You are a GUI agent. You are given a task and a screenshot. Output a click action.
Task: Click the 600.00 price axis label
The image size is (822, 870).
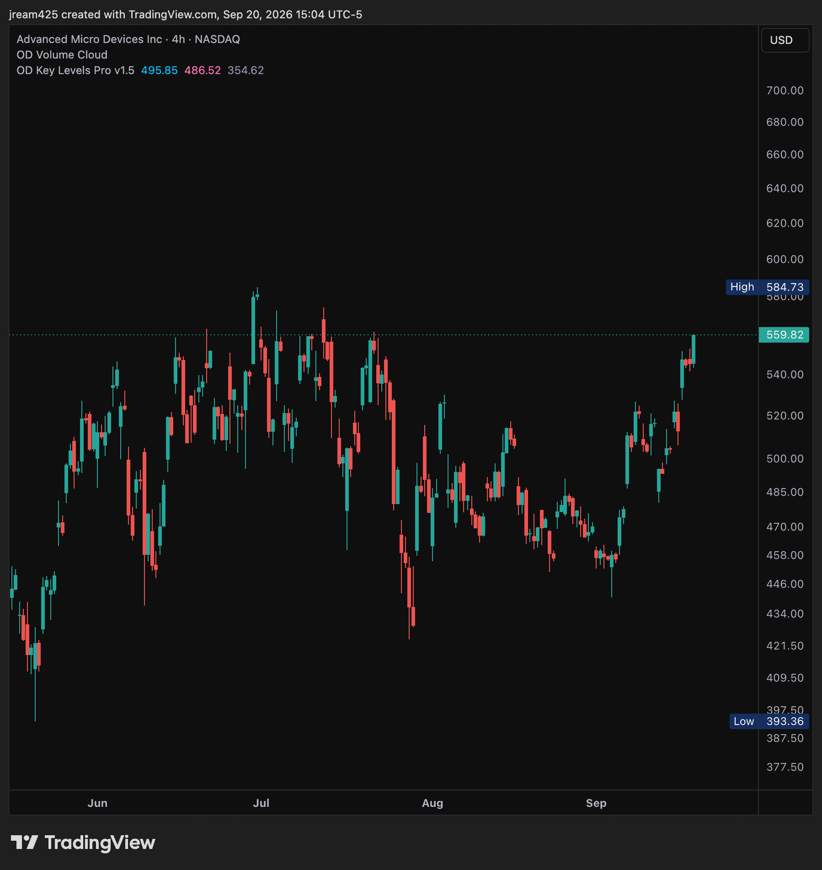(785, 259)
